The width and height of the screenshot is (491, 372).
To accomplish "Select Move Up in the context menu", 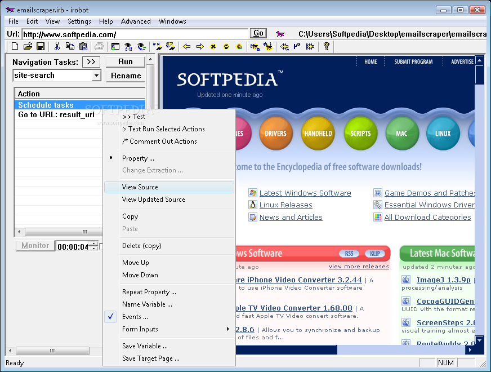I will click(x=169, y=263).
